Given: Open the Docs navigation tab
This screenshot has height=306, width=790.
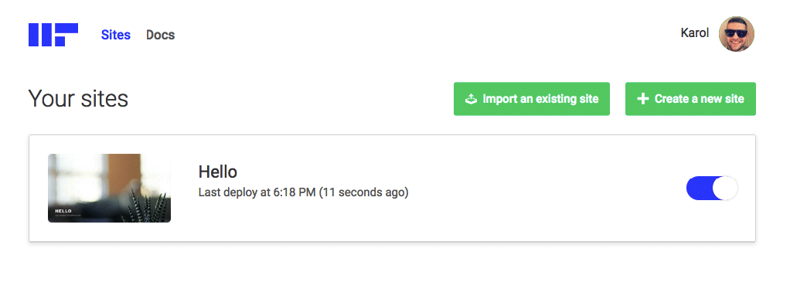Looking at the screenshot, I should tap(160, 35).
